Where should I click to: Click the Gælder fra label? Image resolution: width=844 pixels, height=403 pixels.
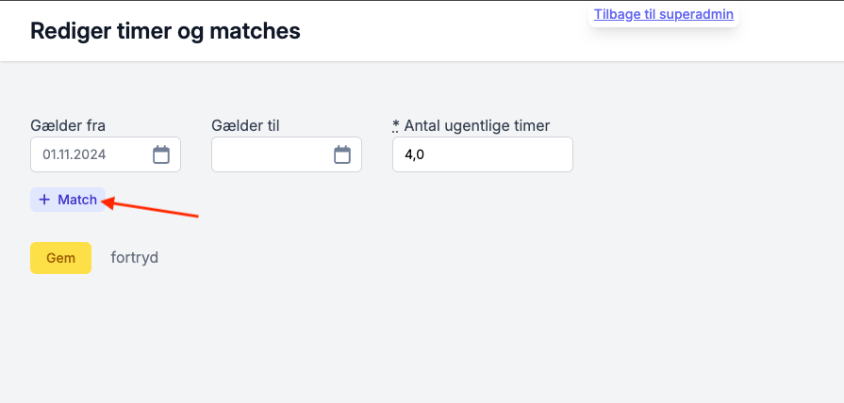pyautogui.click(x=68, y=126)
